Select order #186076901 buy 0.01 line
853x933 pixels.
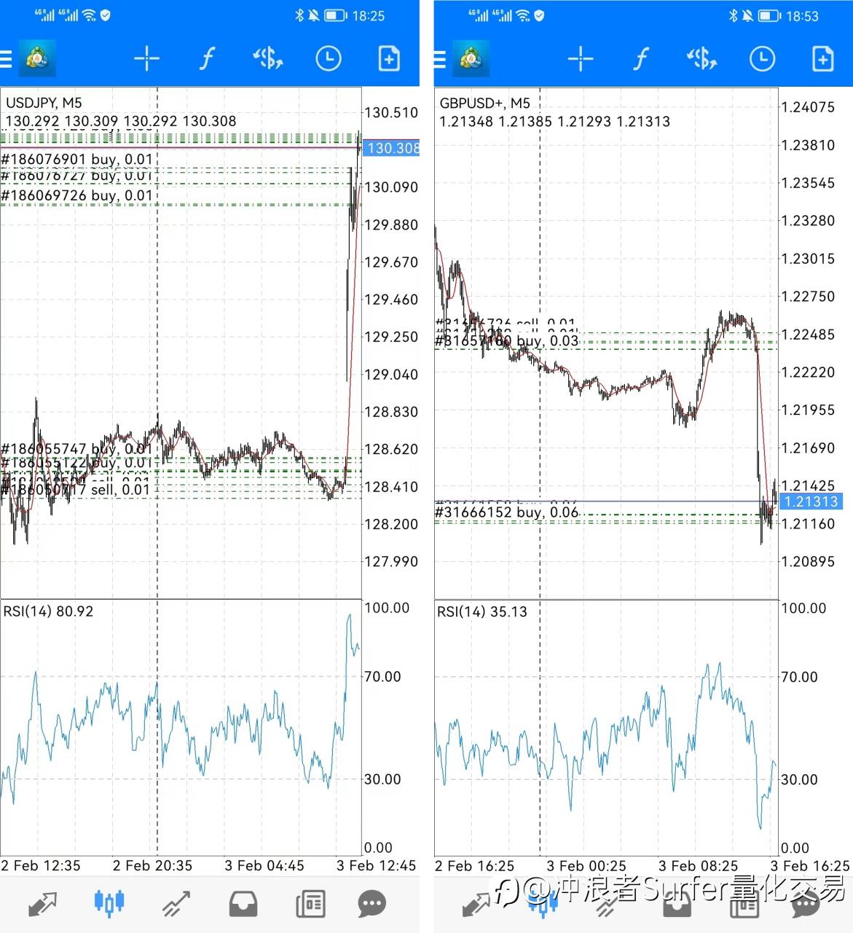point(77,159)
